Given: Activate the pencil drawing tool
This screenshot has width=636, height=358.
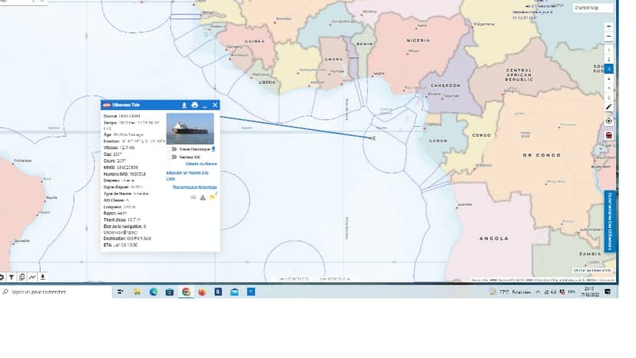Looking at the screenshot, I should click(609, 107).
